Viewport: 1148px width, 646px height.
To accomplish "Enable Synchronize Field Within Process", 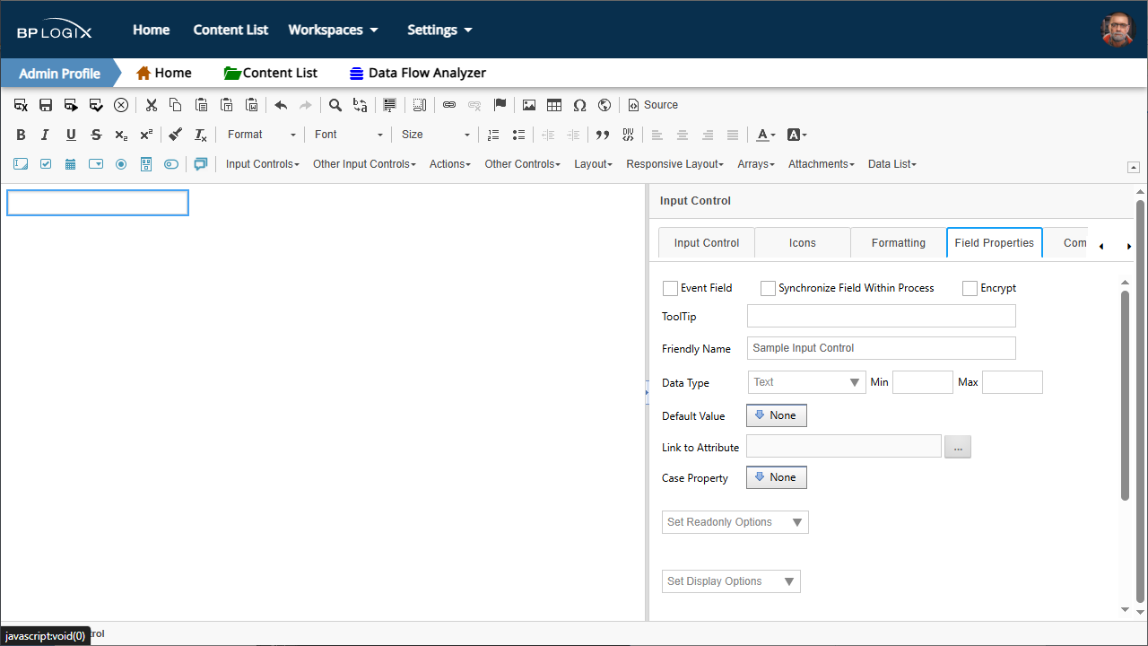I will (x=768, y=288).
